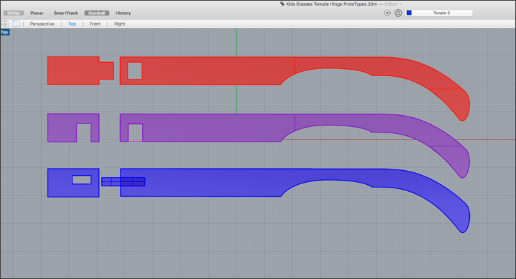Image resolution: width=516 pixels, height=279 pixels.
Task: Select the square hole in the red temple
Action: point(135,70)
